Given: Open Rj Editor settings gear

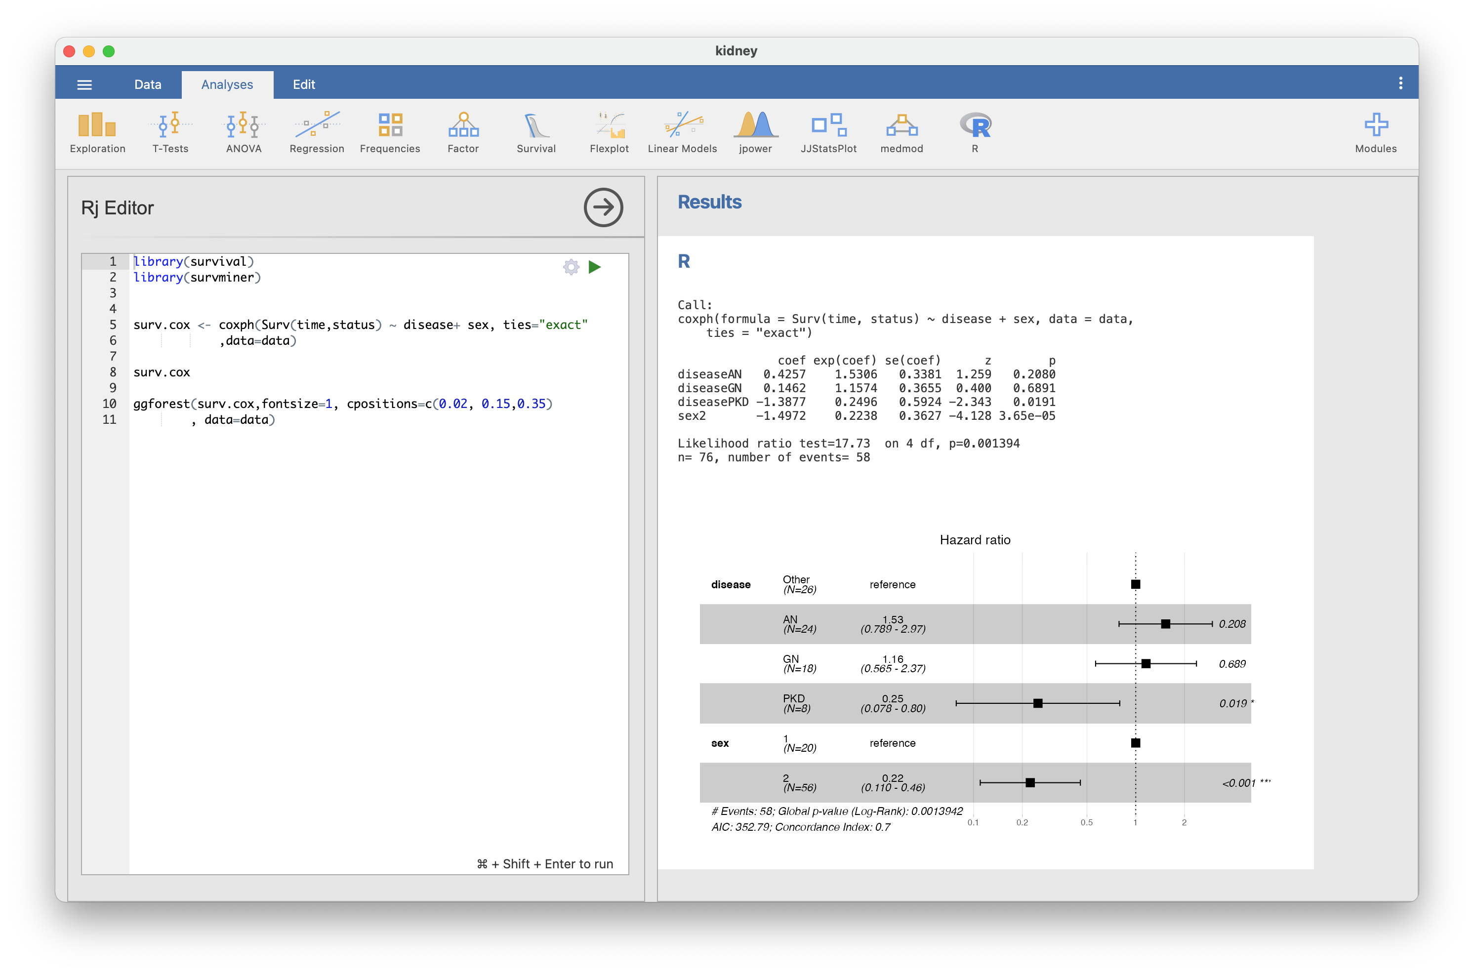Looking at the screenshot, I should pos(571,267).
